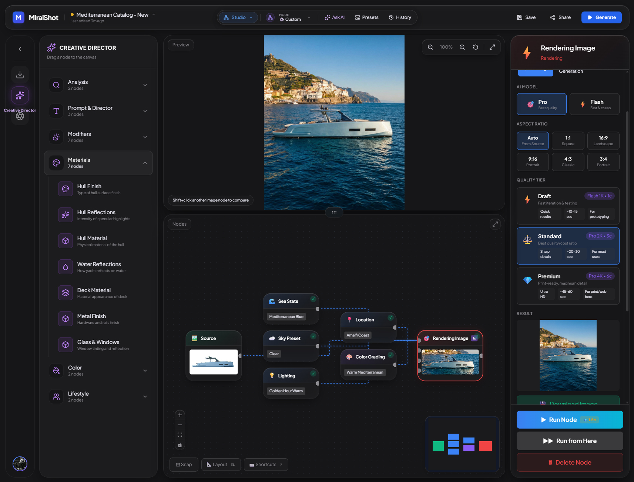This screenshot has width=634, height=482.
Task: Open the History panel
Action: 400,17
